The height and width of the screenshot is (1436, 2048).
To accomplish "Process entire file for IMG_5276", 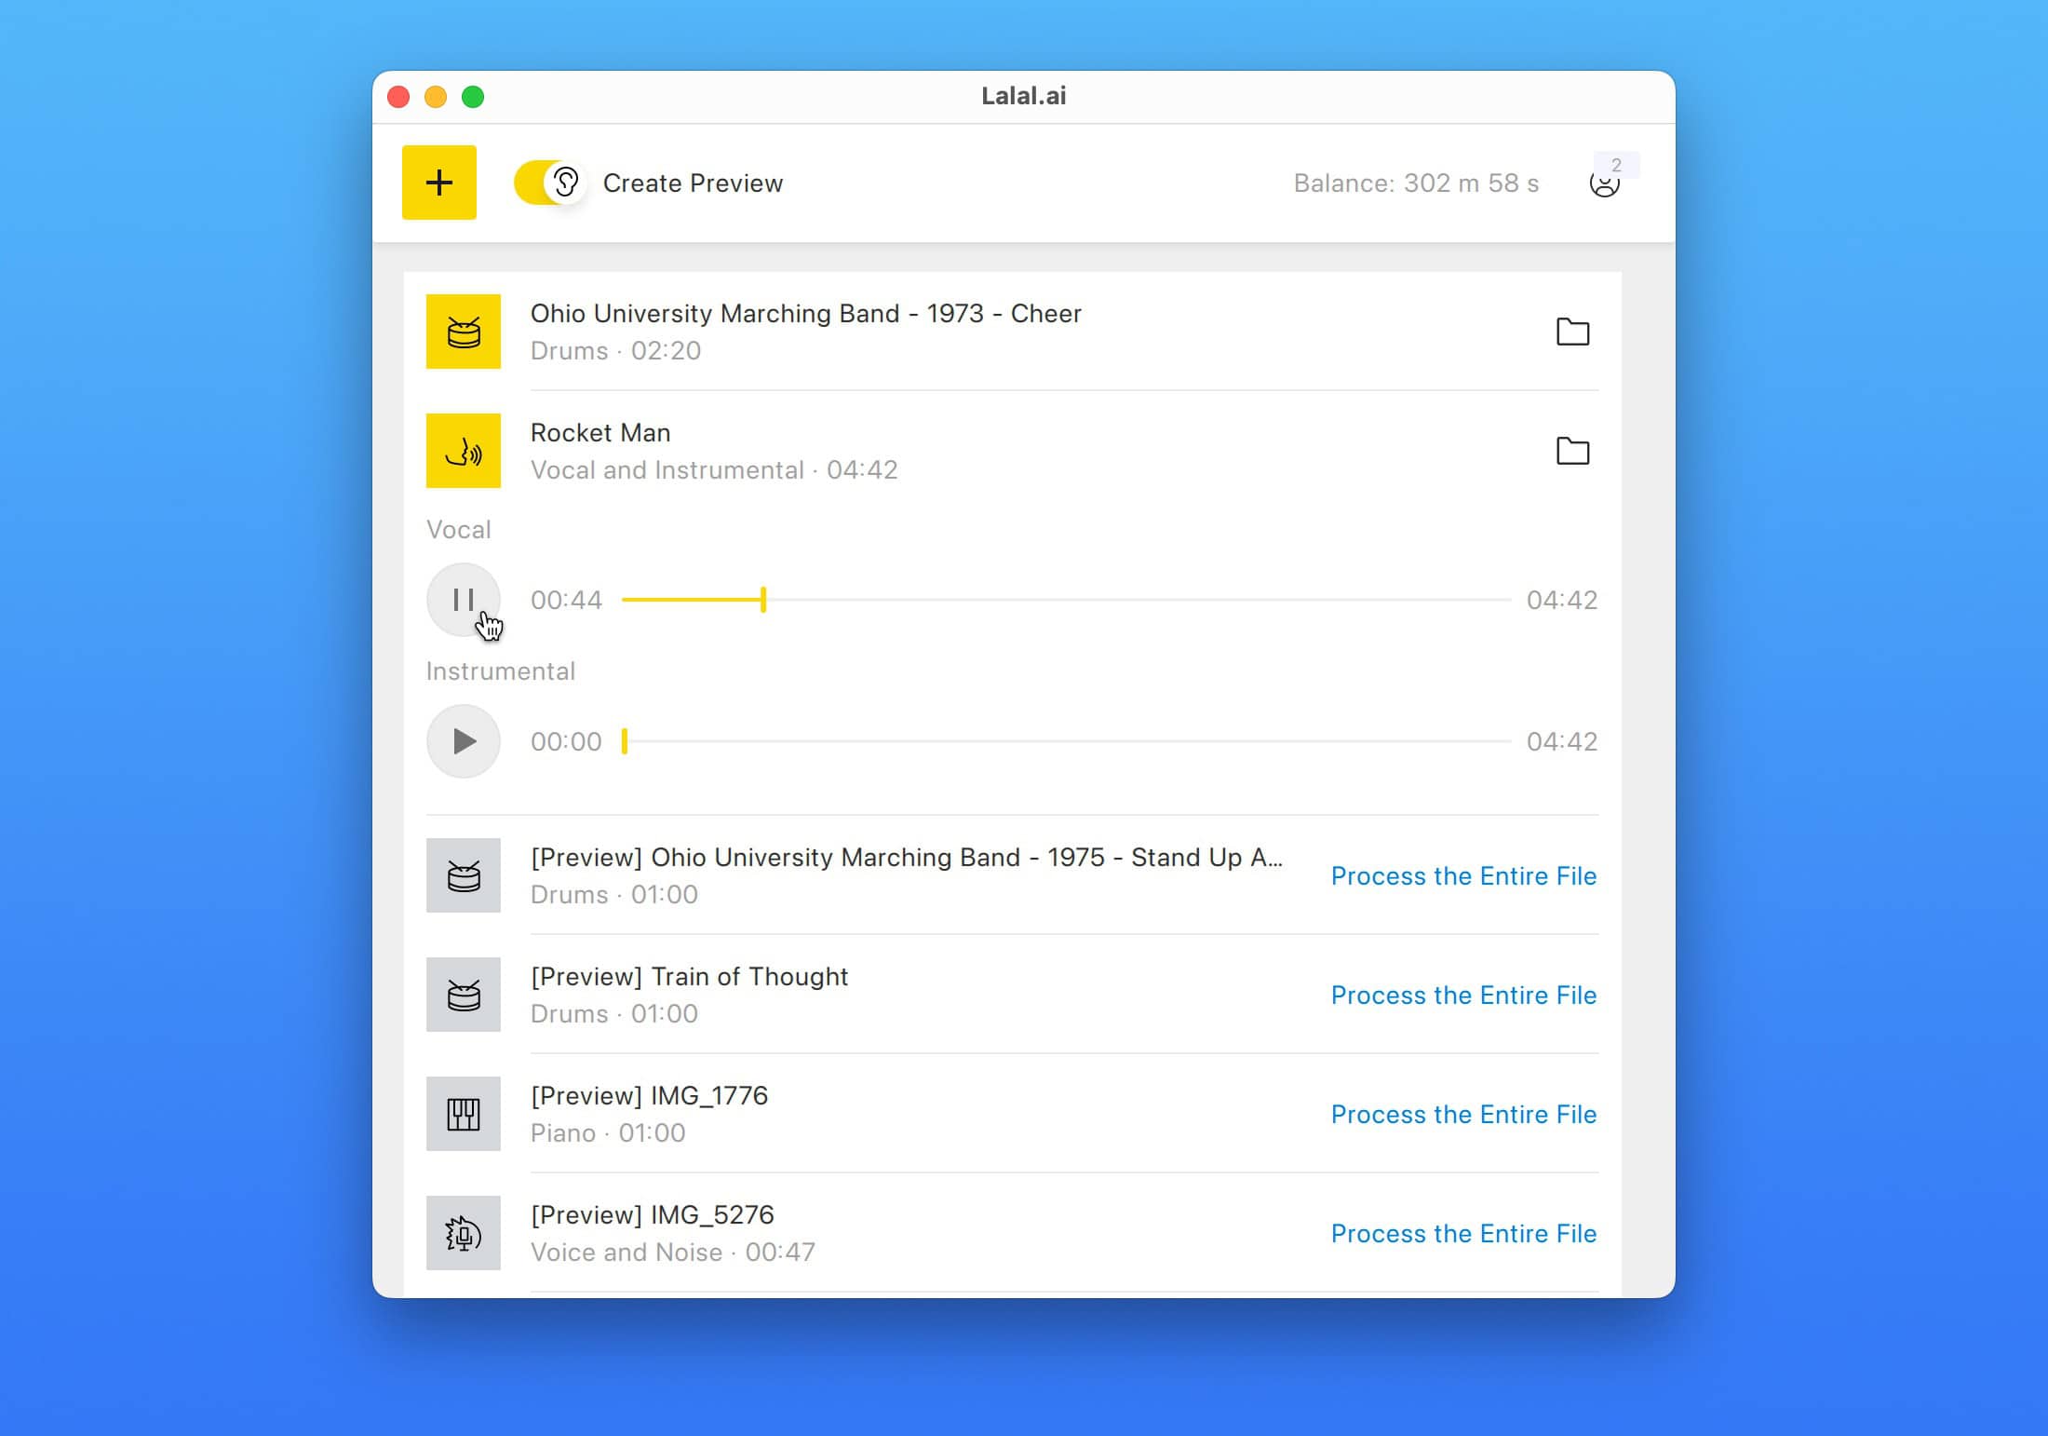I will [1462, 1233].
